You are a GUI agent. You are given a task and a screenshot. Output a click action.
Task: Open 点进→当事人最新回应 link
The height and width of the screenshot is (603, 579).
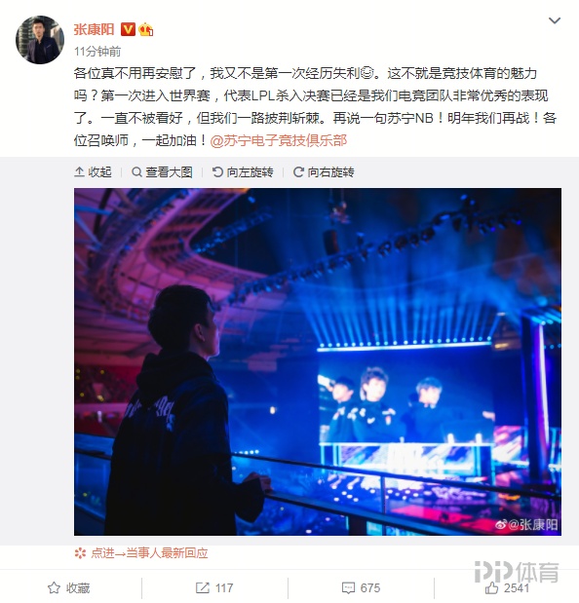pyautogui.click(x=141, y=553)
